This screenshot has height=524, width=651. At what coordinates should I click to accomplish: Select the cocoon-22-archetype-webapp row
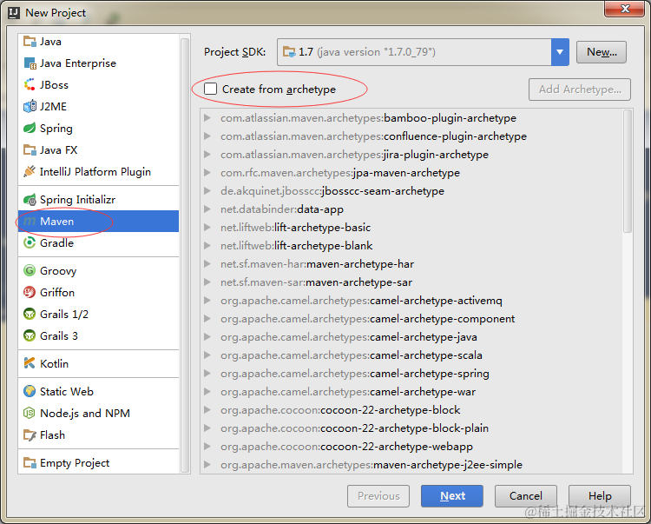[411, 447]
